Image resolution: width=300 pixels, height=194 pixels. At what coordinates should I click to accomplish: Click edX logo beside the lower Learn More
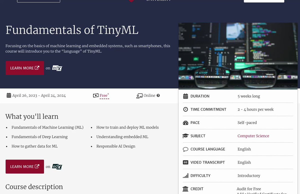[57, 166]
